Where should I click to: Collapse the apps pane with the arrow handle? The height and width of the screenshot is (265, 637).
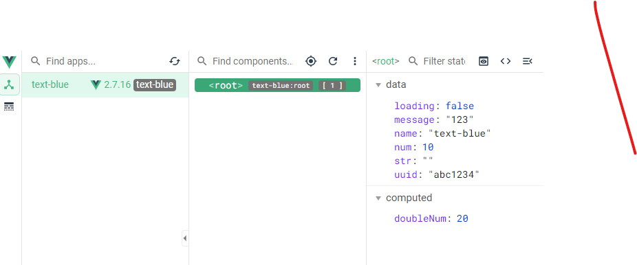[x=185, y=238]
